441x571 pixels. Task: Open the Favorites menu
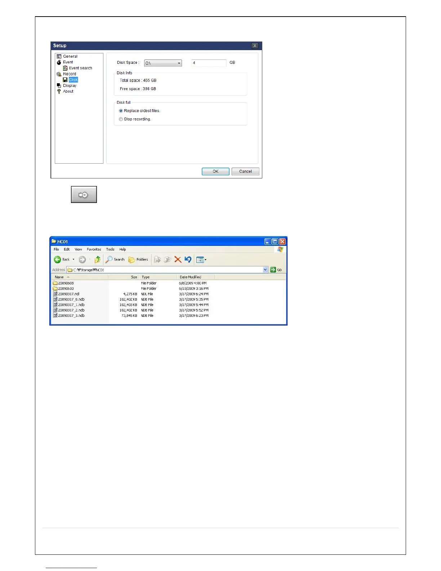pyautogui.click(x=94, y=249)
